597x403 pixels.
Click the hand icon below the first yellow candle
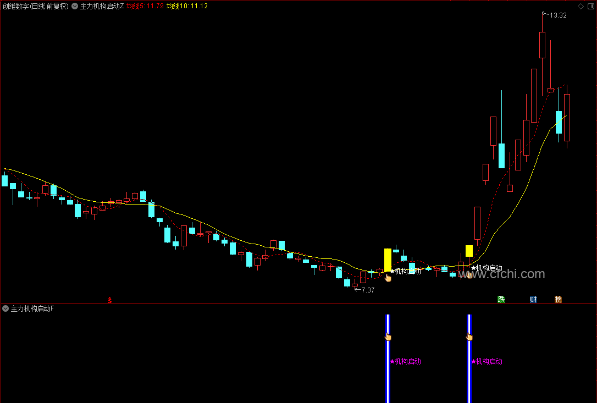coord(388,278)
